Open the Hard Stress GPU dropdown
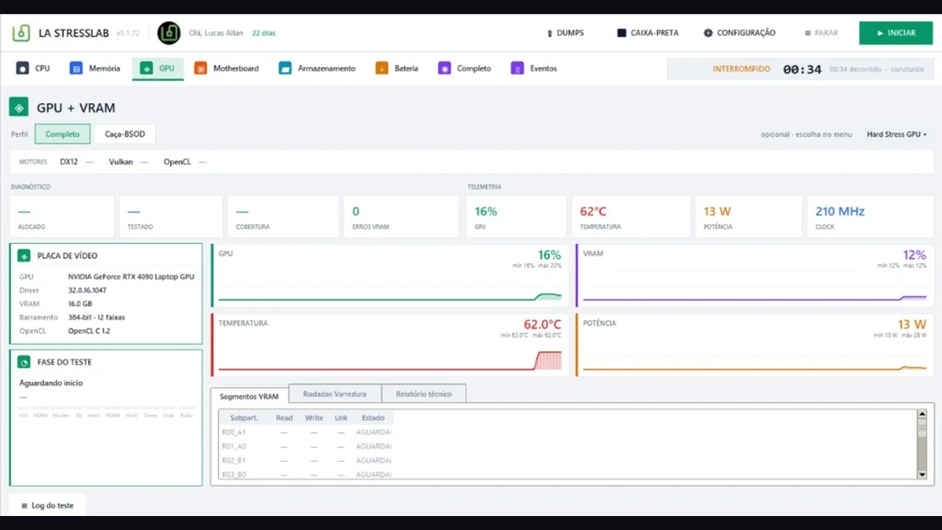Image resolution: width=942 pixels, height=530 pixels. (896, 135)
